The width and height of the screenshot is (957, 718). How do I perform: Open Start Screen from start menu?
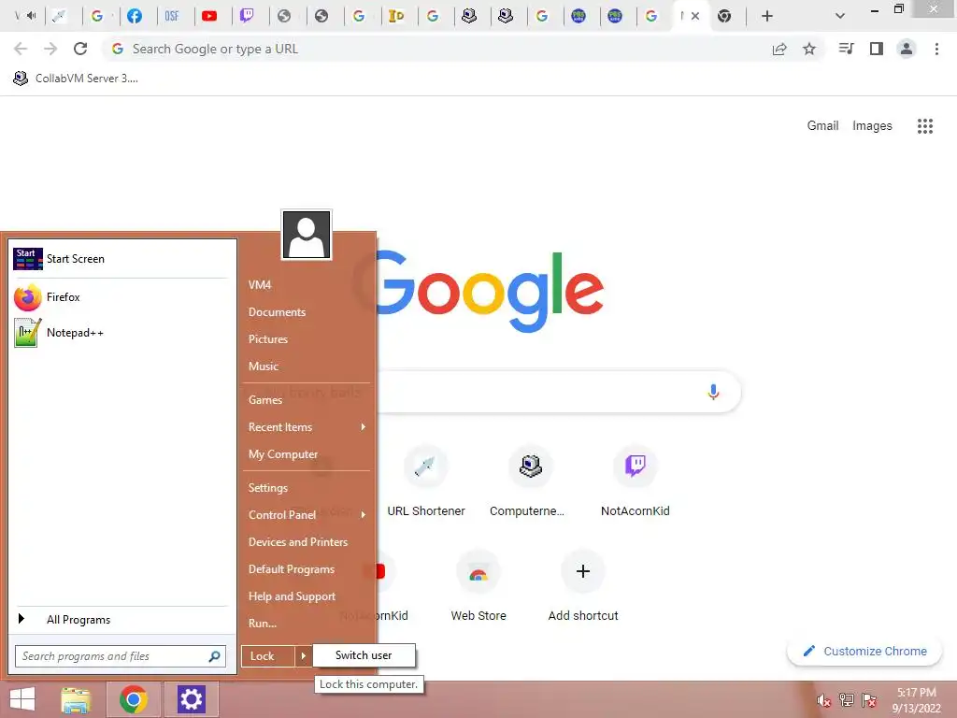tap(121, 259)
